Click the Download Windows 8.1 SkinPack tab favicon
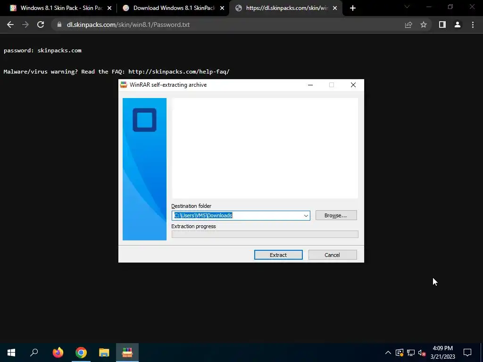 pyautogui.click(x=125, y=8)
